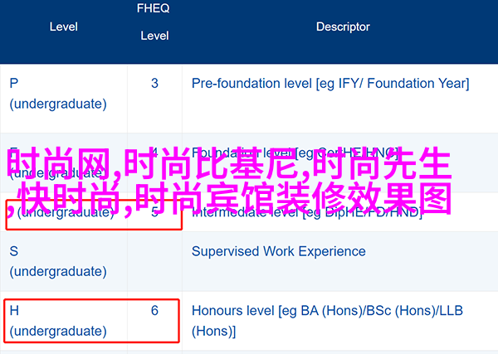Click the "H (undergraduate)" level cell

coord(58,321)
